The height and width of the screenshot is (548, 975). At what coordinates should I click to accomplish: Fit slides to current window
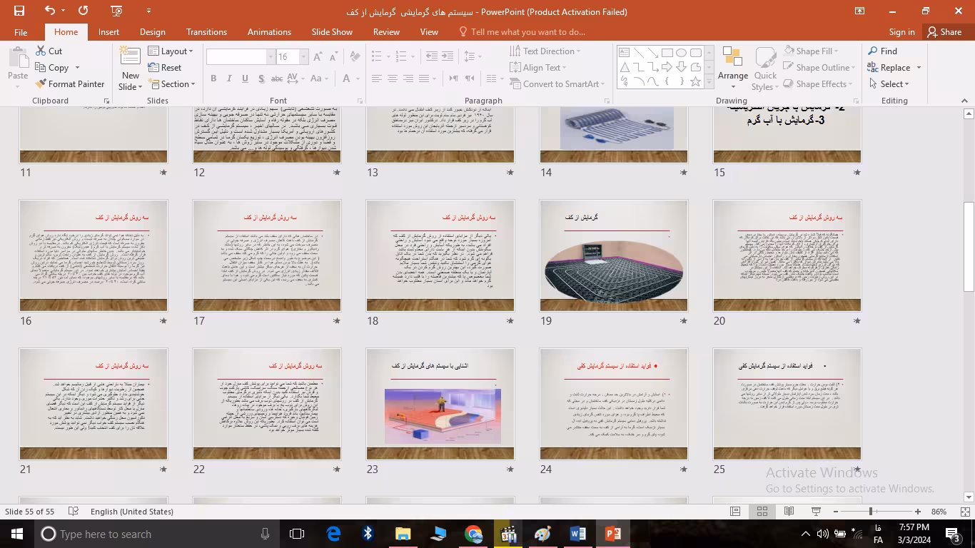[965, 512]
